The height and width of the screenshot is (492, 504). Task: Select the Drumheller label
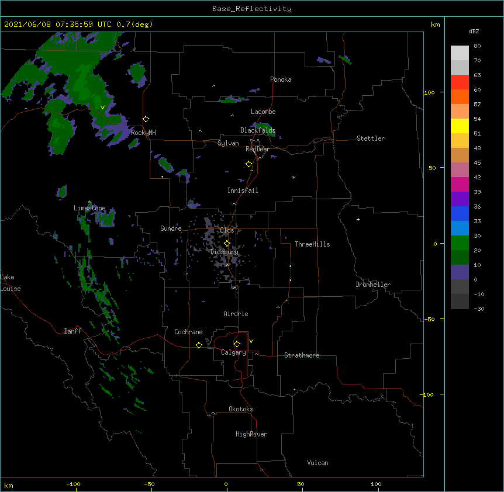[x=373, y=285]
